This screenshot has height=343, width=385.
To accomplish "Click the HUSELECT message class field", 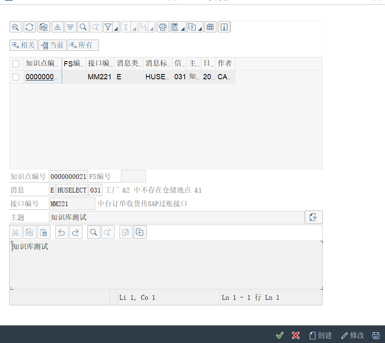I will click(72, 190).
